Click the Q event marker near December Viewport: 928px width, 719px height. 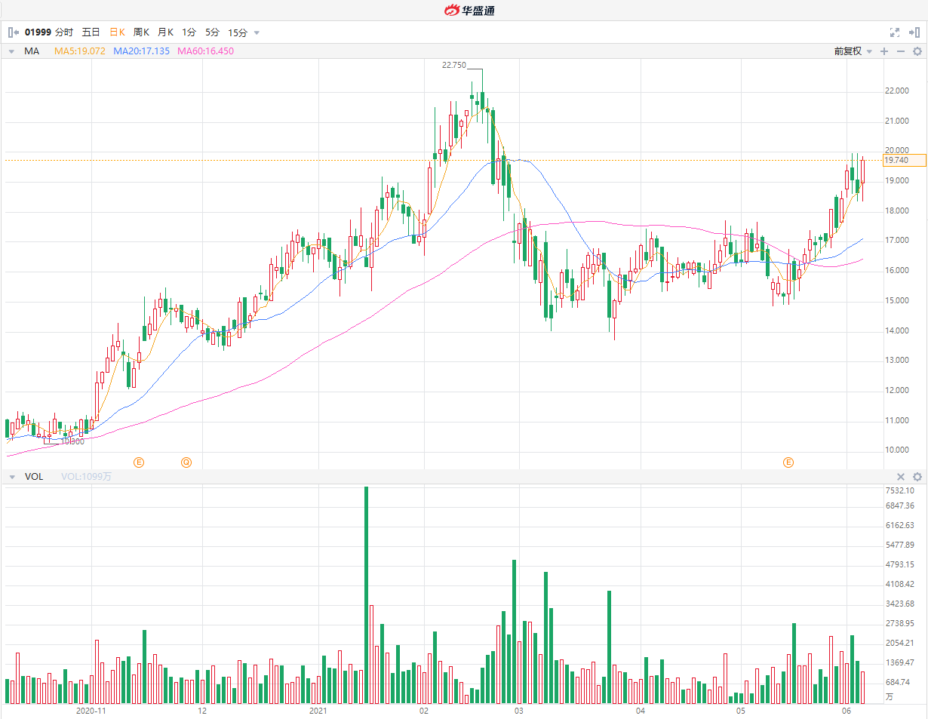(x=186, y=462)
